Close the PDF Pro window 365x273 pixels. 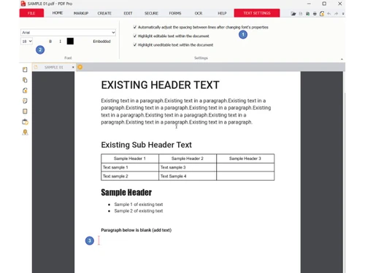(x=340, y=4)
